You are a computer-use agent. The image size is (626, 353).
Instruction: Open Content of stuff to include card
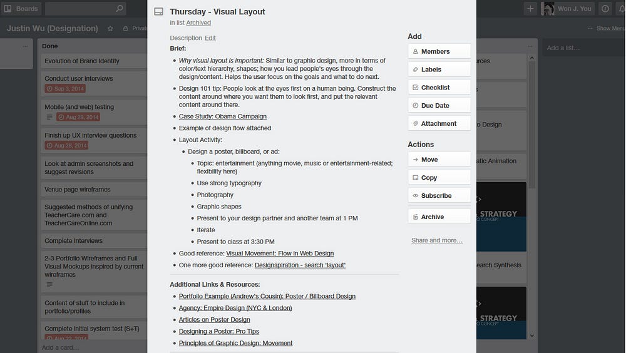tap(94, 307)
